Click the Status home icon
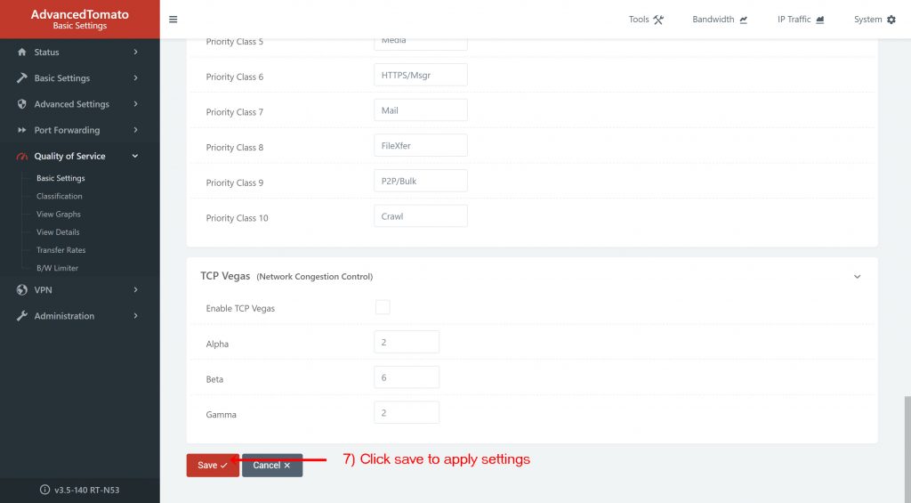The width and height of the screenshot is (911, 503). (x=22, y=52)
